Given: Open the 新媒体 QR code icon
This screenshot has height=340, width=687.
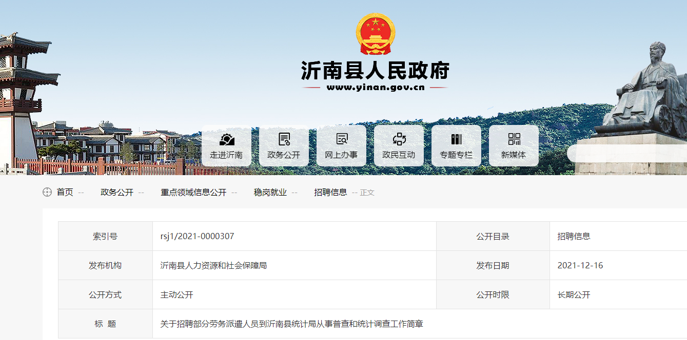Looking at the screenshot, I should [x=514, y=139].
